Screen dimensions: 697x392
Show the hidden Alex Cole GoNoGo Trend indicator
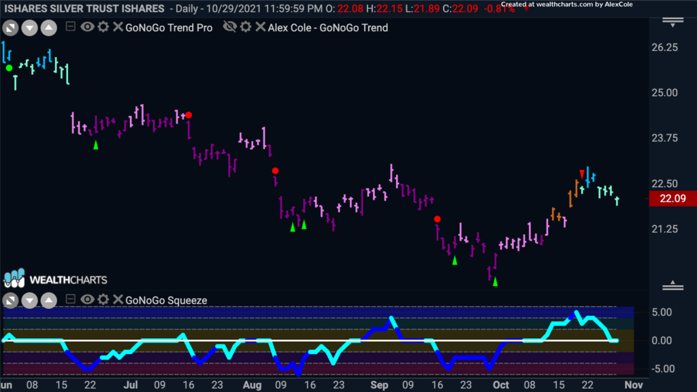coord(230,27)
